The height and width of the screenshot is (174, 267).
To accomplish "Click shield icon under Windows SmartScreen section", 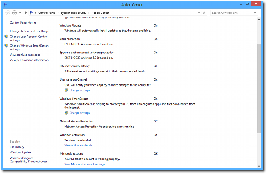I will click(67, 113).
